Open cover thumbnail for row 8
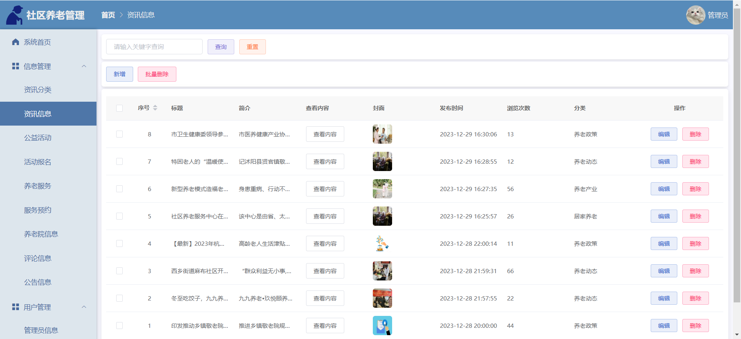 (382, 134)
